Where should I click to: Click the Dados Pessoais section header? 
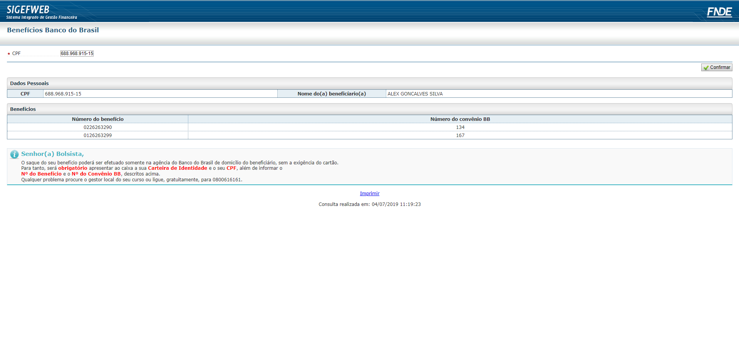point(29,84)
